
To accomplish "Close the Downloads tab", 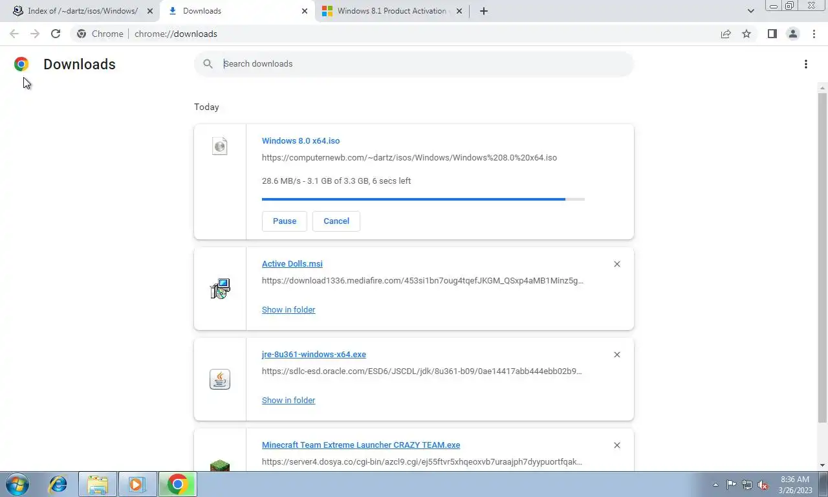I will (305, 11).
